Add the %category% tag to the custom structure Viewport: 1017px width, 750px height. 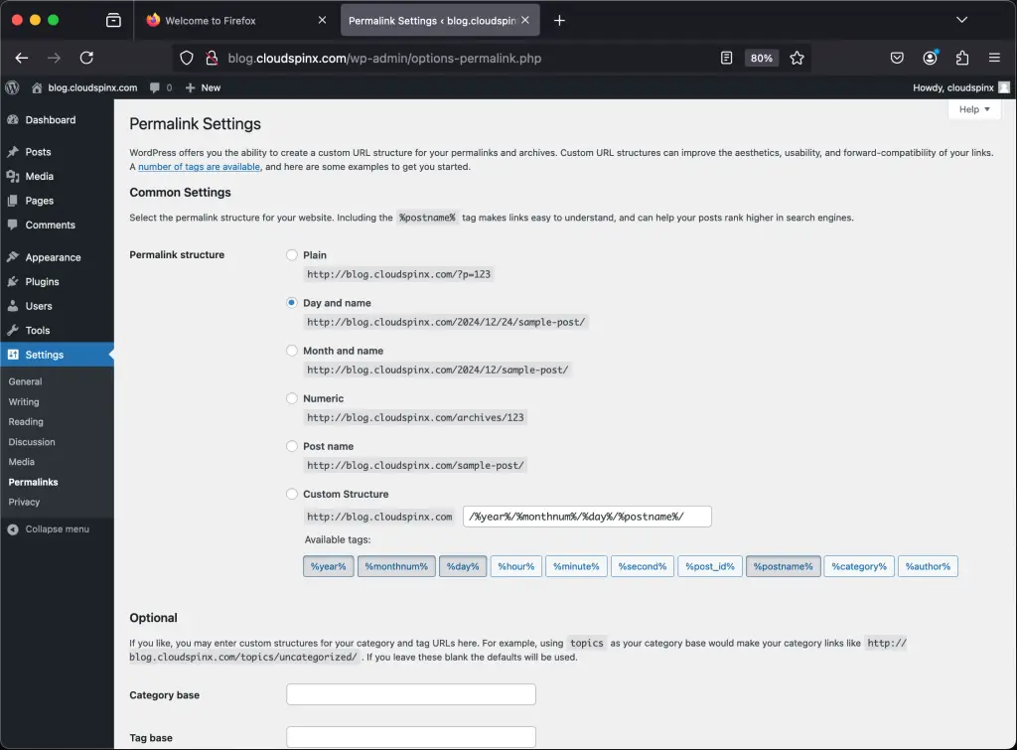858,566
